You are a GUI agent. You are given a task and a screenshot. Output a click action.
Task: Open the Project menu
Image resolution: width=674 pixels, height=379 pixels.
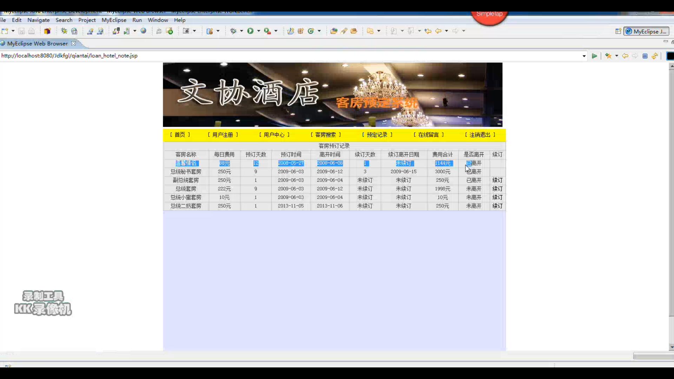[87, 20]
